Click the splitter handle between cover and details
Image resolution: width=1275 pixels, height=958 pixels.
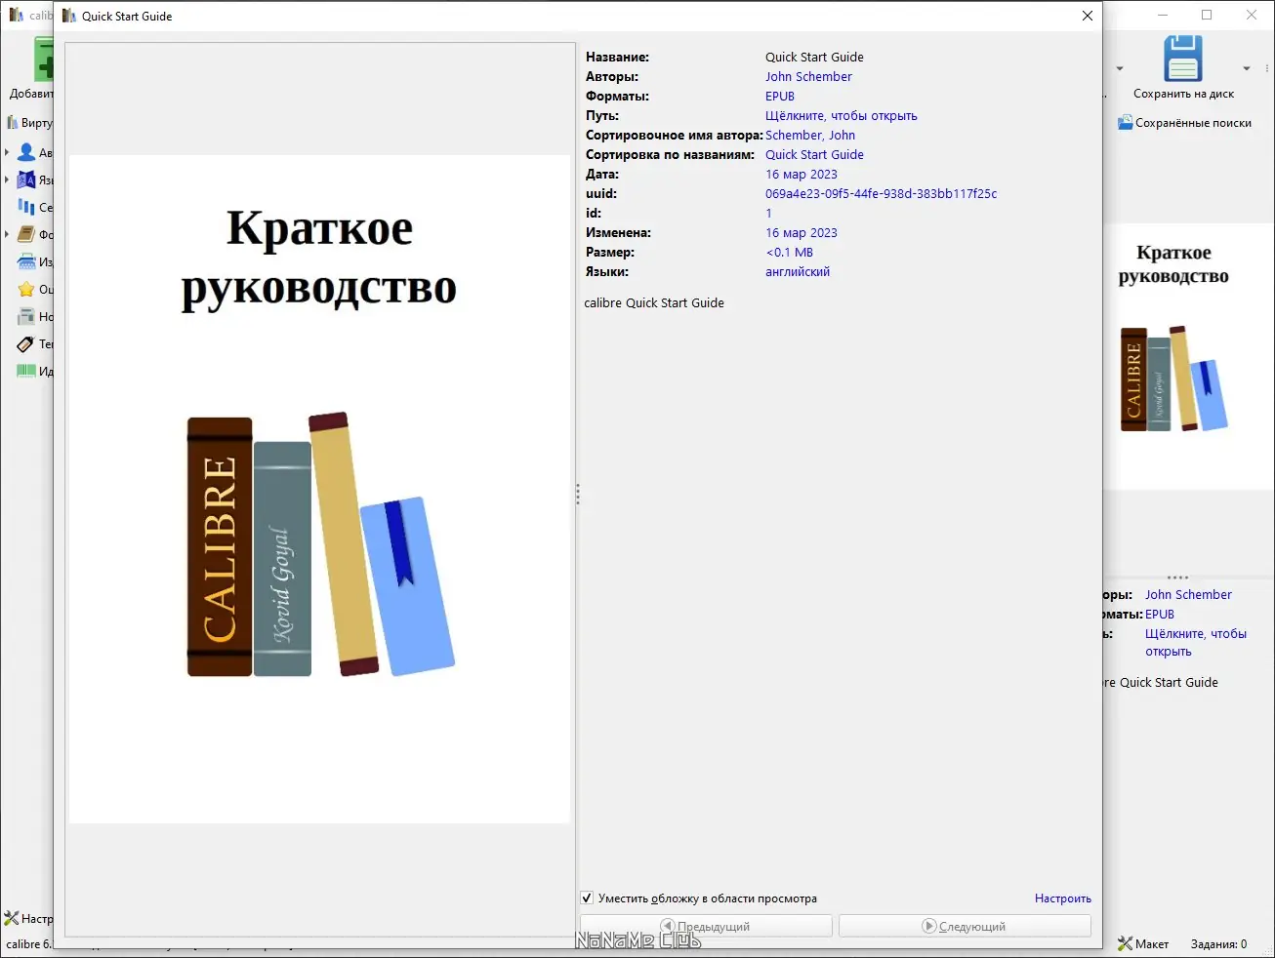[577, 495]
